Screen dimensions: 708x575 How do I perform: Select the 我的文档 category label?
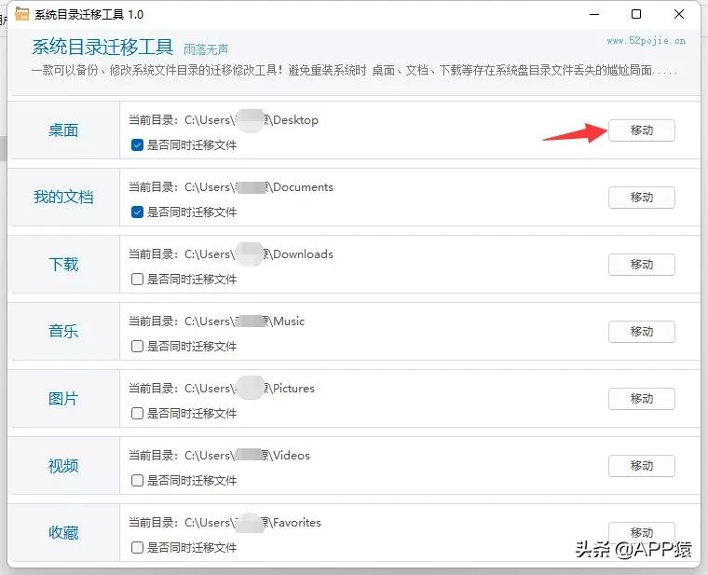pos(63,198)
